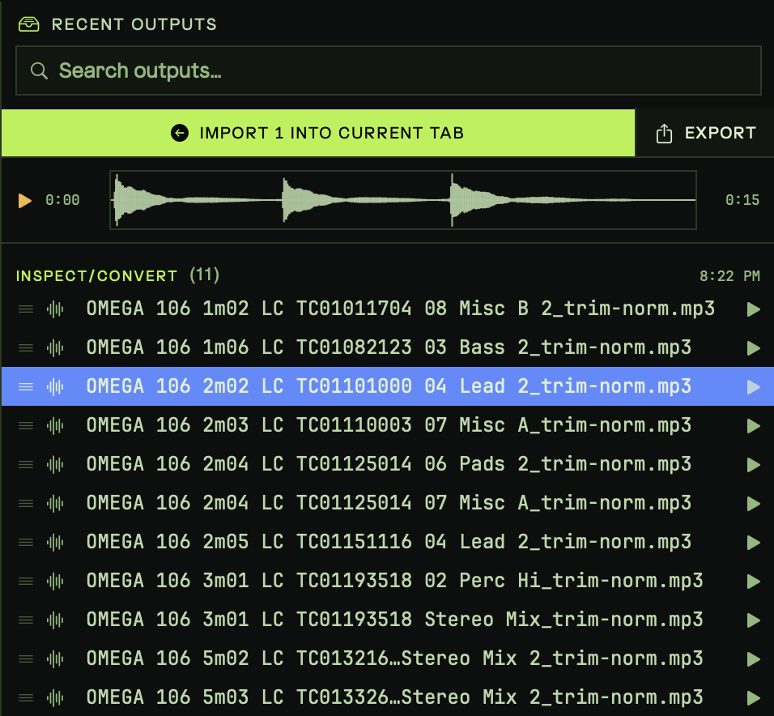Select file 1m02 TC01011704 08 Misc B 2
The image size is (774, 716).
400,309
